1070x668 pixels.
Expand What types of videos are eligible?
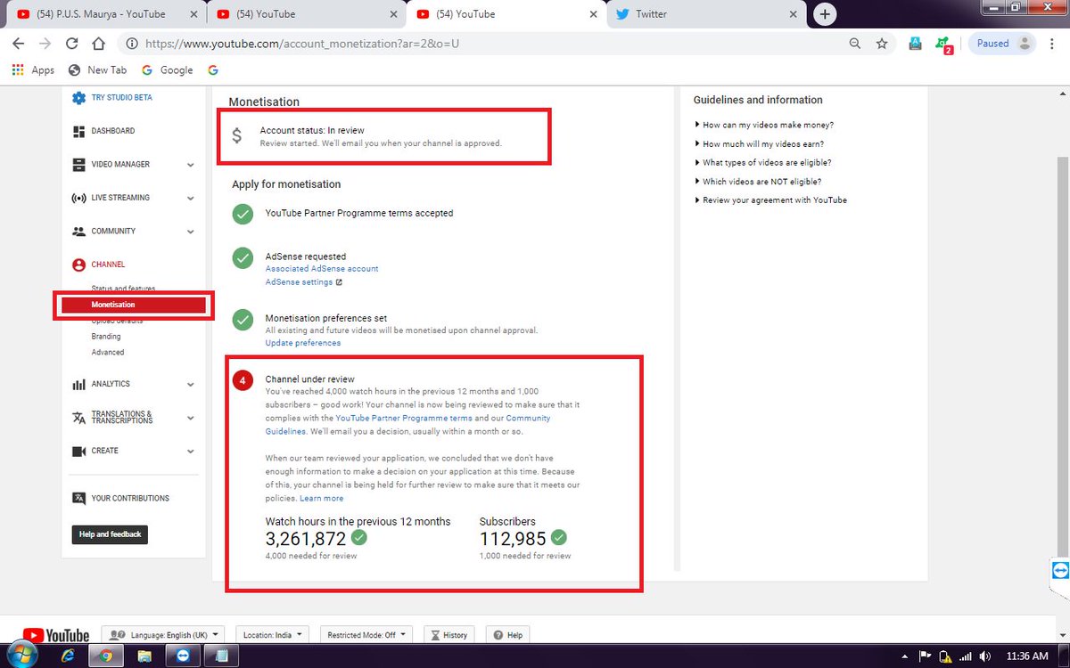click(763, 162)
